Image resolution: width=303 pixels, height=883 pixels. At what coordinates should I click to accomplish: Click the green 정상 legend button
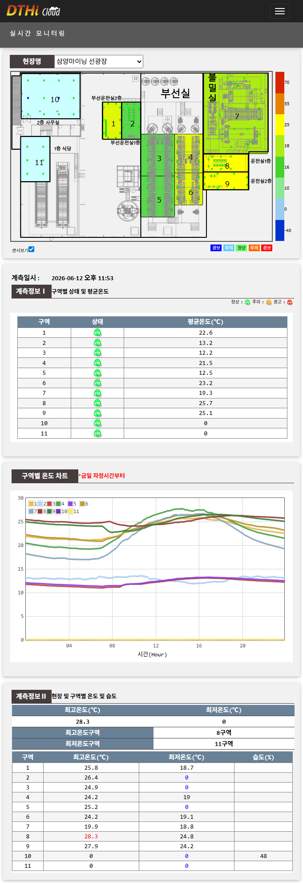pos(241,248)
